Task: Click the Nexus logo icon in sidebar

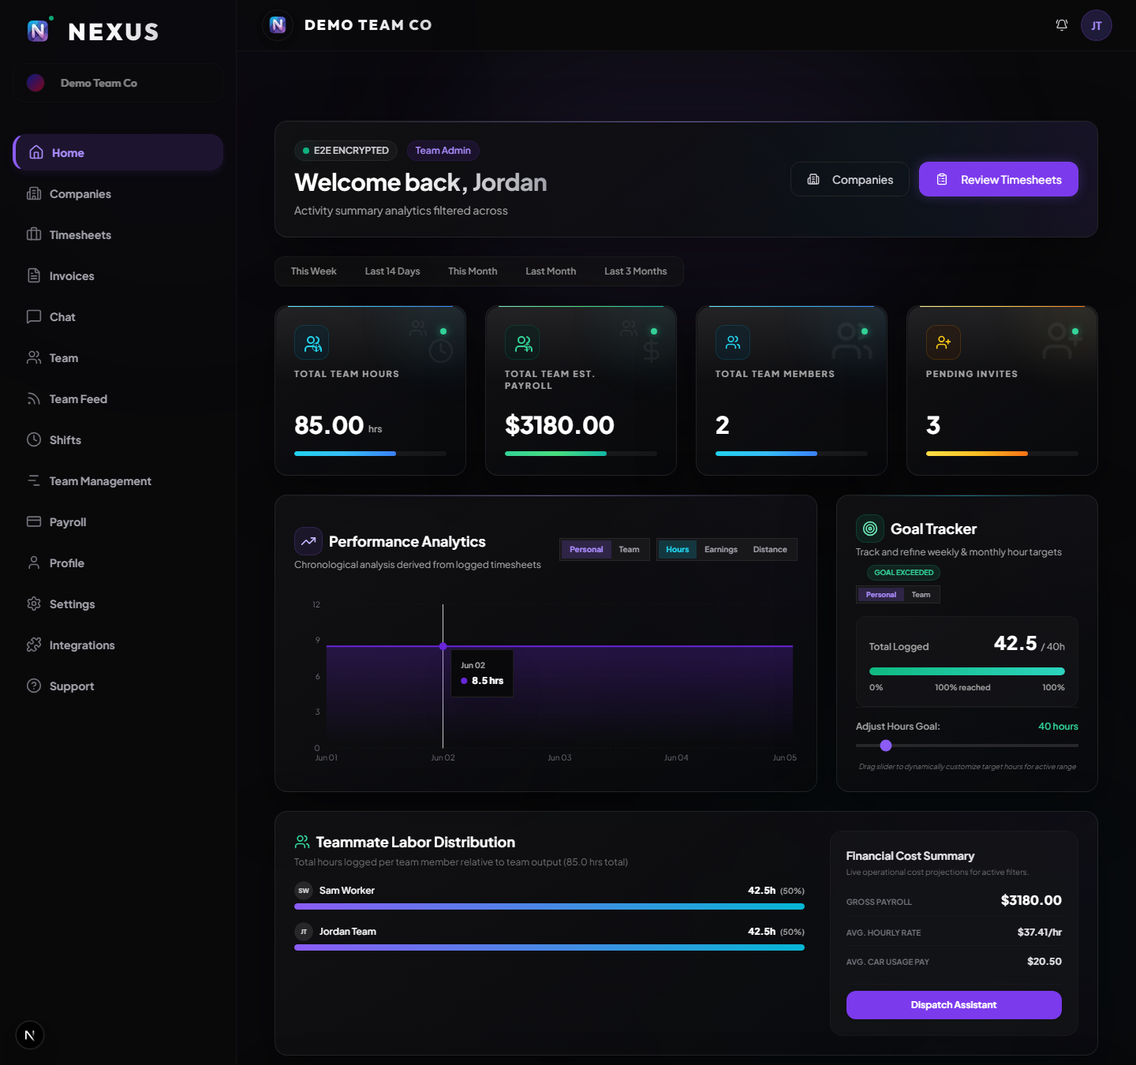Action: (38, 31)
